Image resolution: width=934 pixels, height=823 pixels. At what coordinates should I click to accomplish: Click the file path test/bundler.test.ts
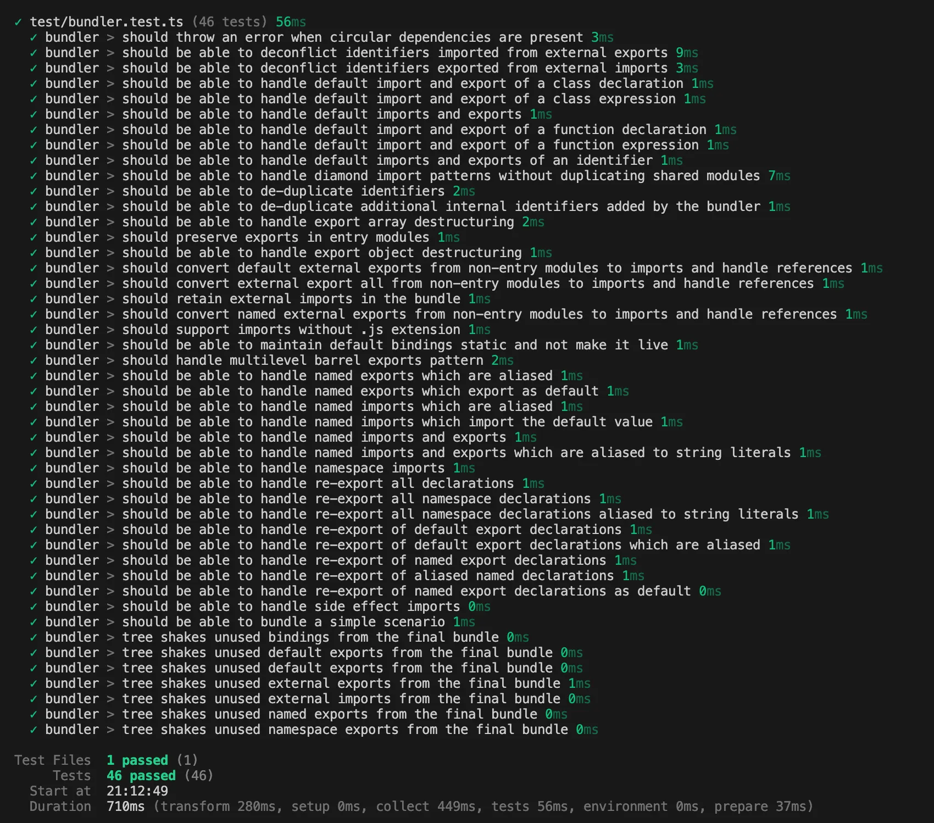106,22
